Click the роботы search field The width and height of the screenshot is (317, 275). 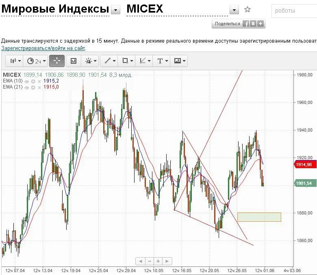(294, 11)
